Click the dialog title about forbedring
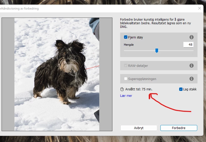Screen dimensions: 206x142 (x=19, y=9)
